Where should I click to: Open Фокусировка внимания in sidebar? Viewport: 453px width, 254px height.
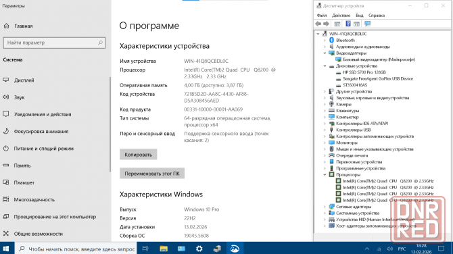click(x=41, y=131)
